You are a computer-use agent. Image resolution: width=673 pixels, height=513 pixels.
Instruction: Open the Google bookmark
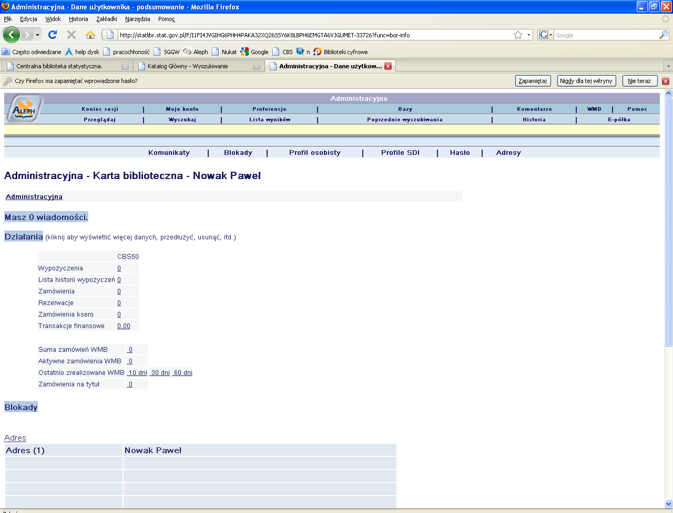(254, 52)
